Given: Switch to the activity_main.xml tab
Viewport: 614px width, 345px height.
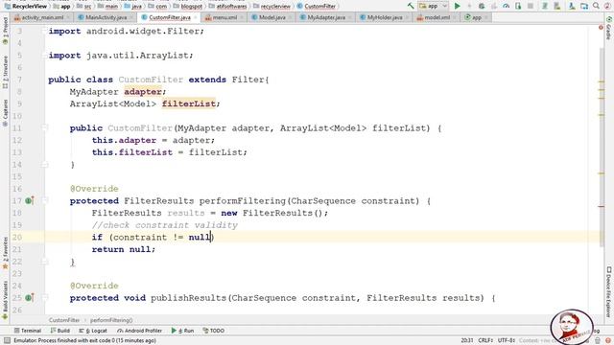Looking at the screenshot, I should click(x=41, y=17).
